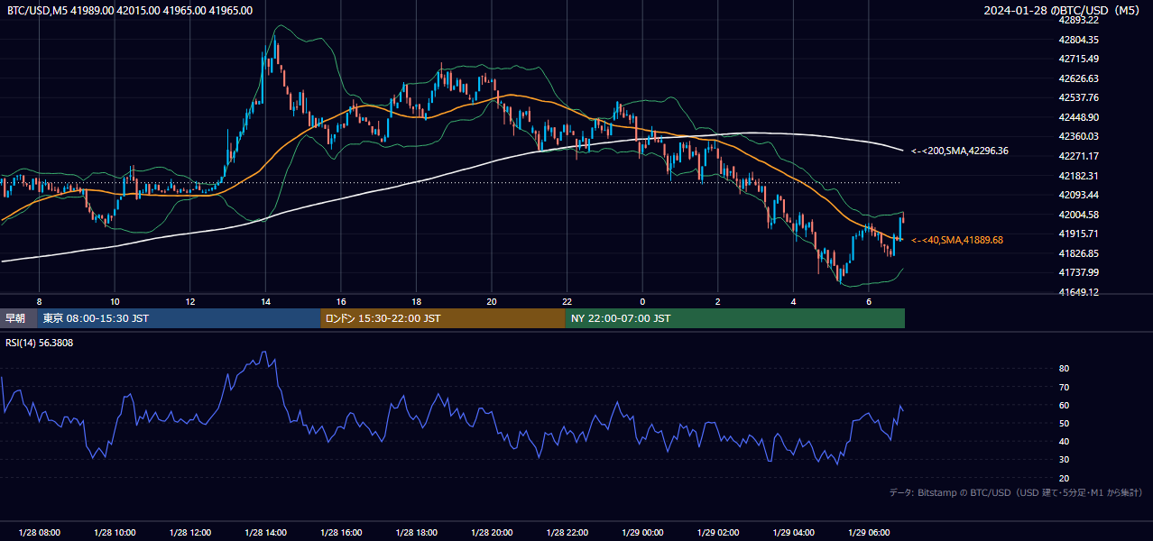Click the 早朝 session bar
Image resolution: width=1153 pixels, height=541 pixels.
pos(19,318)
